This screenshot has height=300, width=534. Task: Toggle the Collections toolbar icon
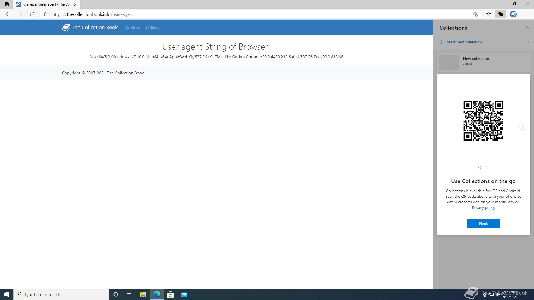501,14
